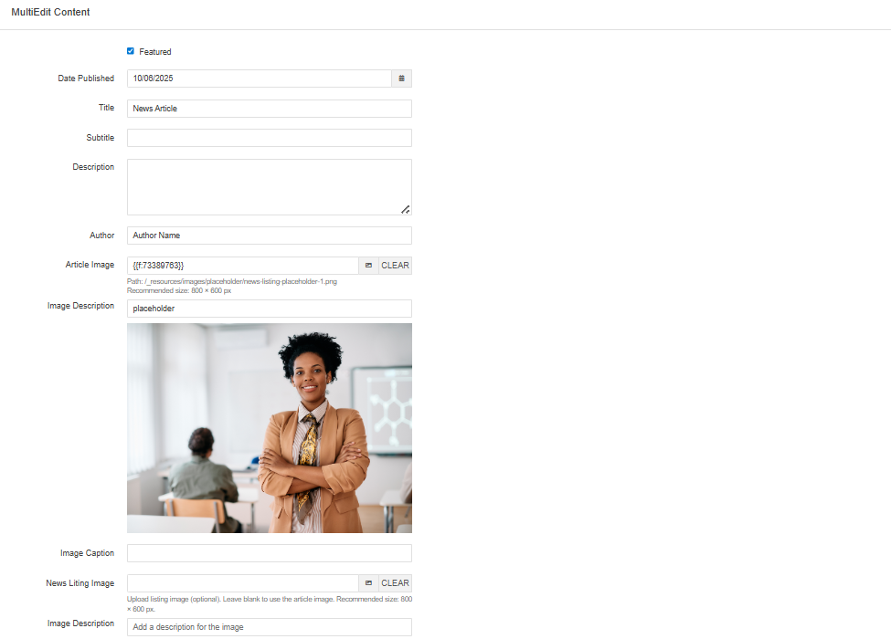Image resolution: width=891 pixels, height=639 pixels.
Task: Click the empty Image Caption field
Action: [x=269, y=552]
